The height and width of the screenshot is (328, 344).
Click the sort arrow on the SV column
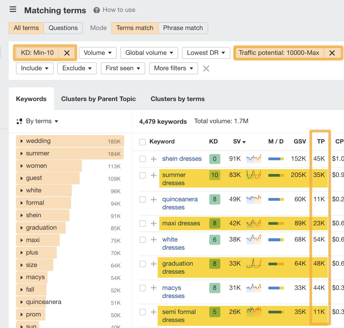click(x=244, y=142)
